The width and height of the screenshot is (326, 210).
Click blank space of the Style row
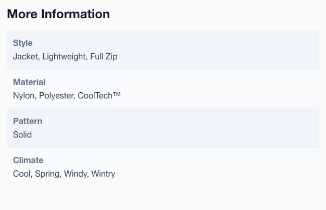coord(218,50)
